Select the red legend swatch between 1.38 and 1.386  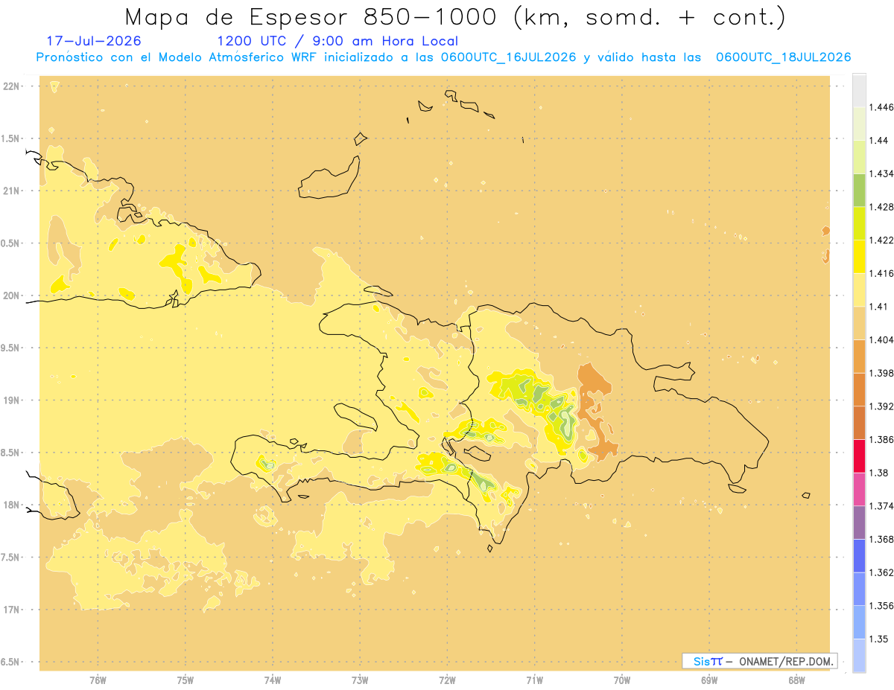tap(859, 456)
